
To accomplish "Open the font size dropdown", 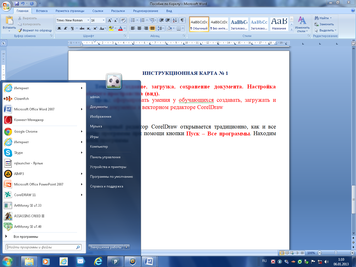I will tap(103, 20).
